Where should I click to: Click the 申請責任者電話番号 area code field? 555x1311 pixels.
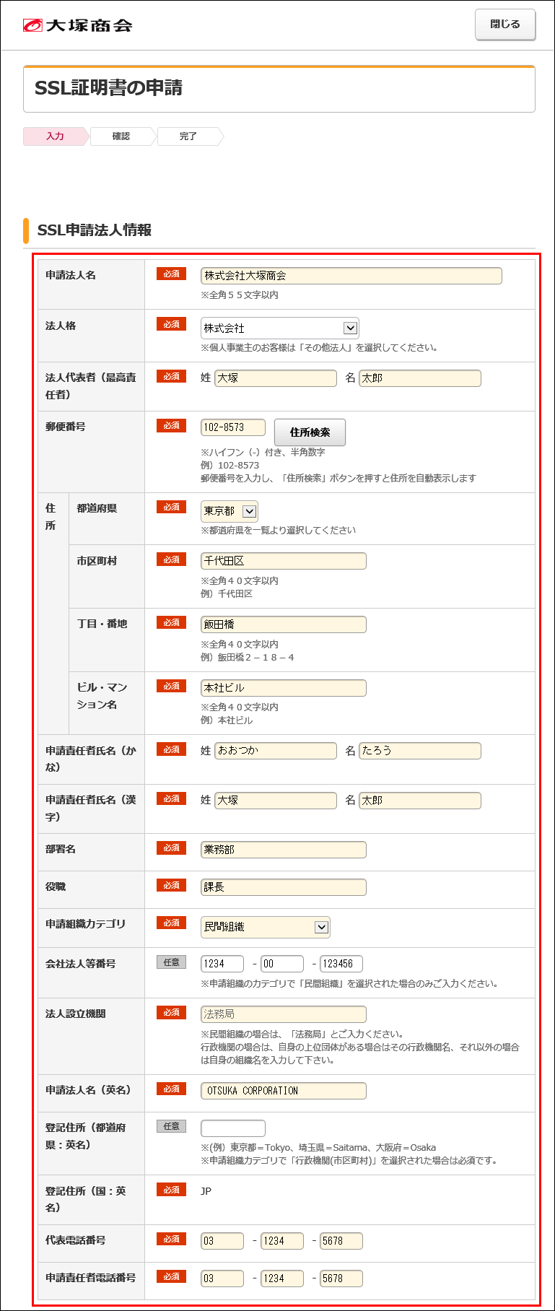pos(222,1279)
